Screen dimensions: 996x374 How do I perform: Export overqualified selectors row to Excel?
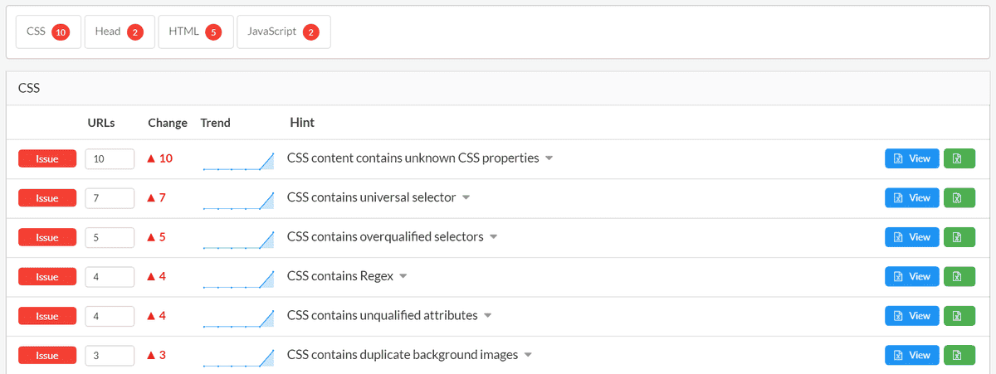pos(959,237)
